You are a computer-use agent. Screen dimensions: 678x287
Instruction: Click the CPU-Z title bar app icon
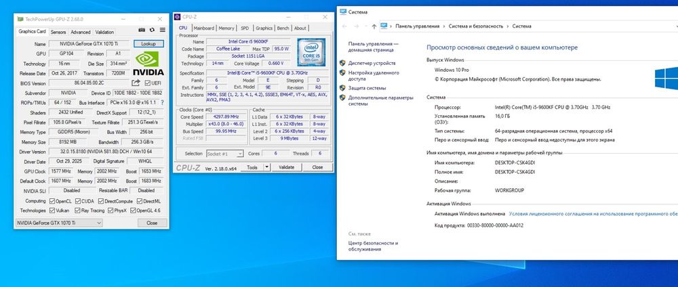[x=177, y=17]
